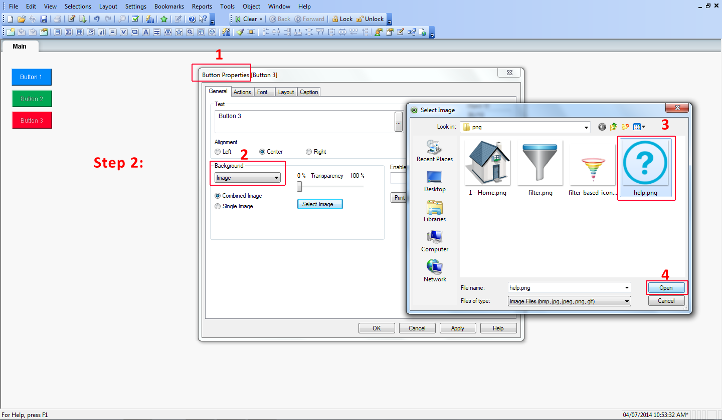
Task: Undo the last layout change
Action: [x=96, y=19]
